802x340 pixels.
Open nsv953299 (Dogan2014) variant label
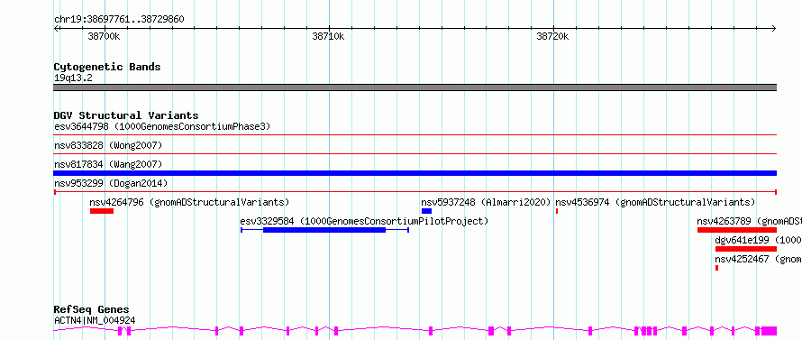click(111, 183)
